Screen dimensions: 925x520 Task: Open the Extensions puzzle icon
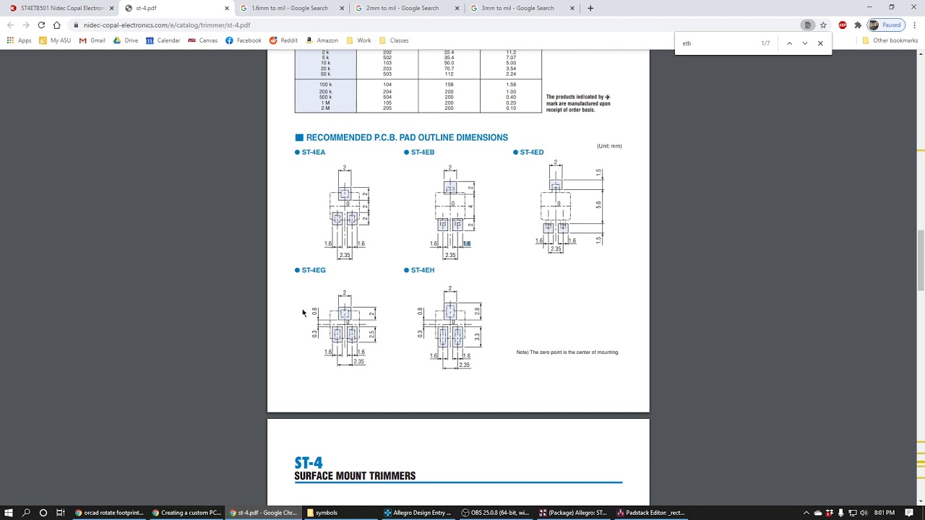pos(858,25)
